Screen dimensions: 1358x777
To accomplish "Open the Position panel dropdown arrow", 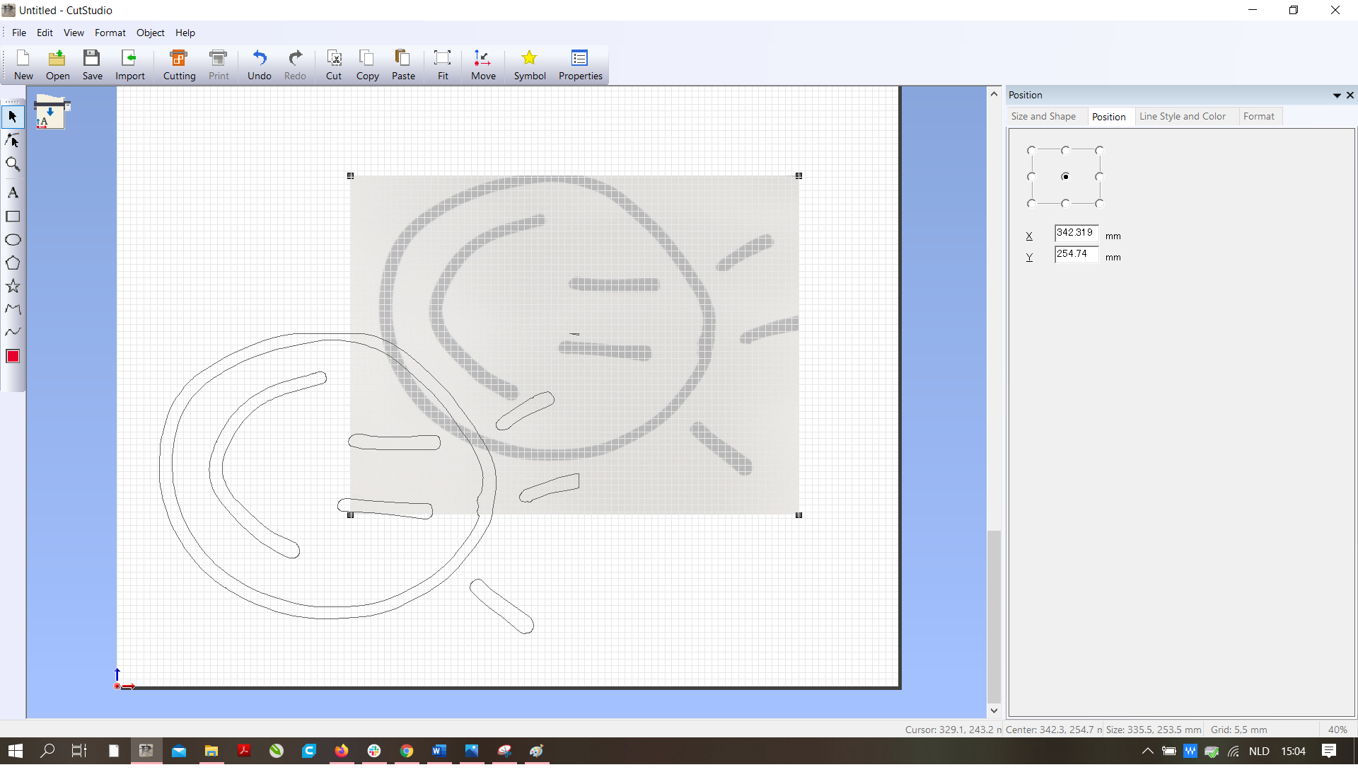I will point(1337,96).
